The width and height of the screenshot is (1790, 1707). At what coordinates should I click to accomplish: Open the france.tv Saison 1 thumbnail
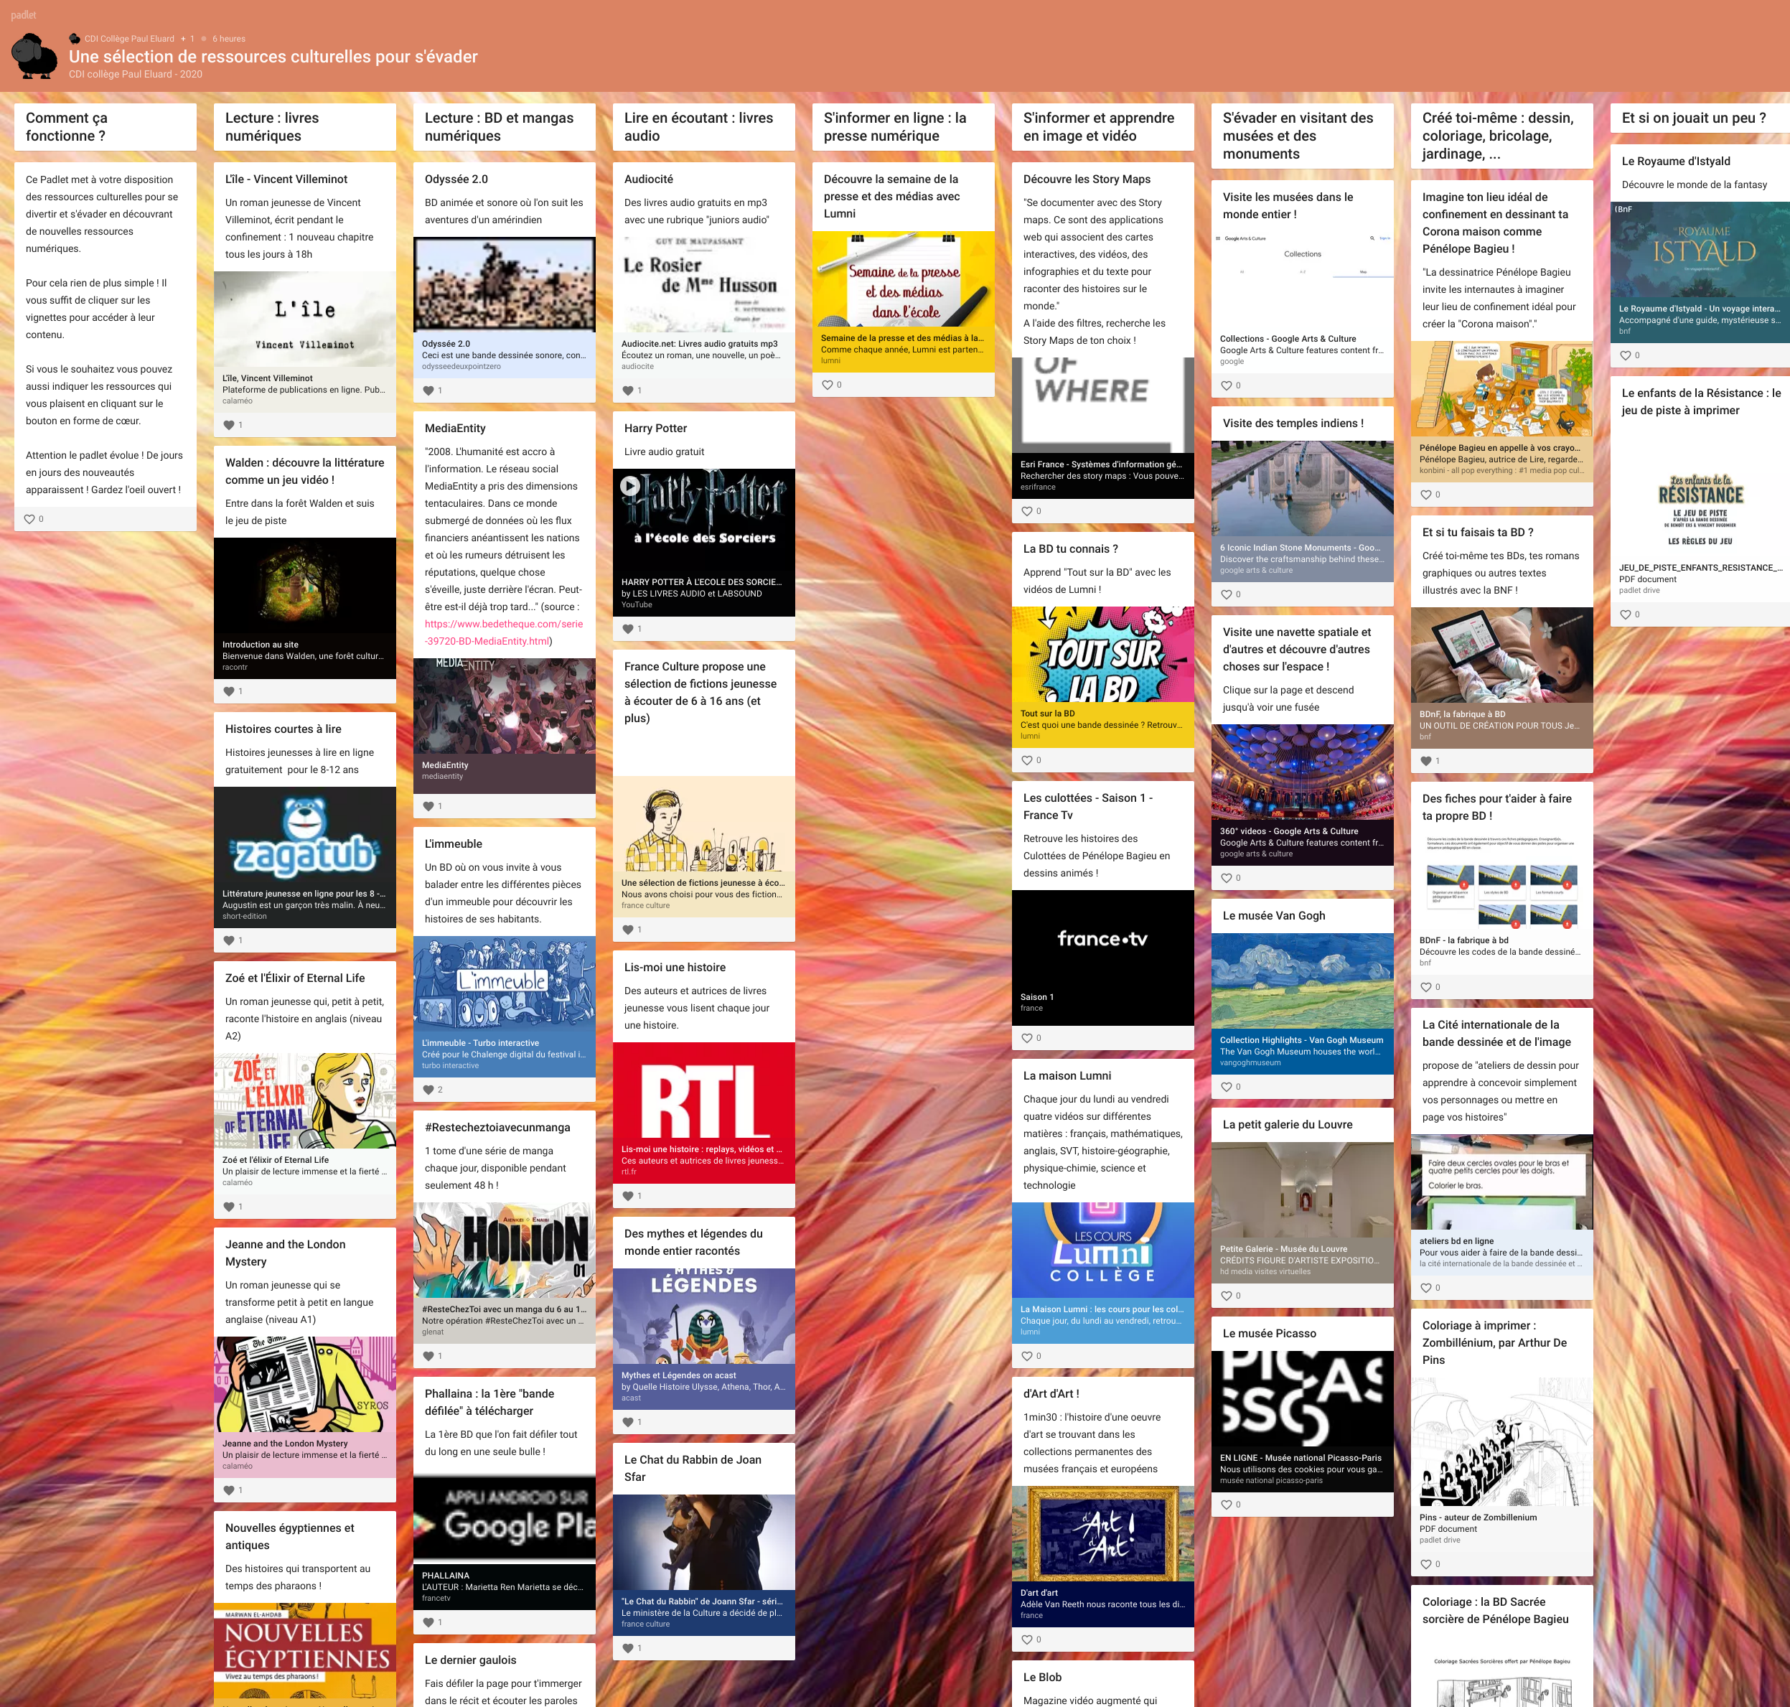1103,939
